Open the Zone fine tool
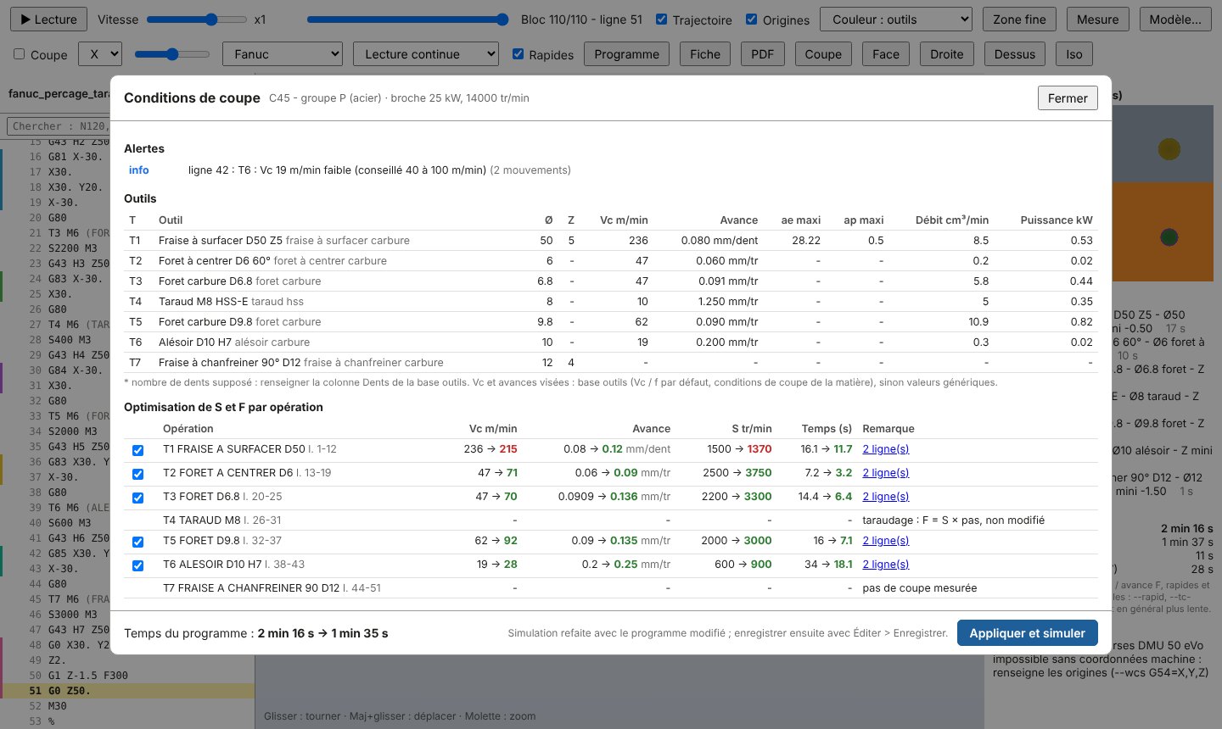The height and width of the screenshot is (729, 1222). point(1019,19)
